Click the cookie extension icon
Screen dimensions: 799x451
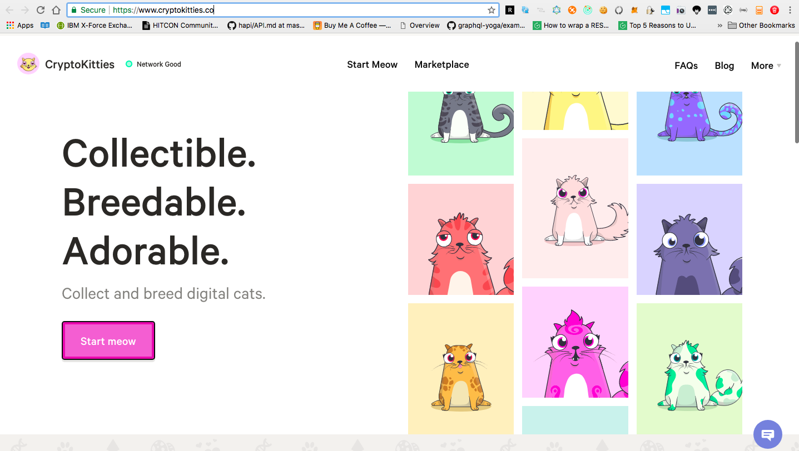pos(603,10)
